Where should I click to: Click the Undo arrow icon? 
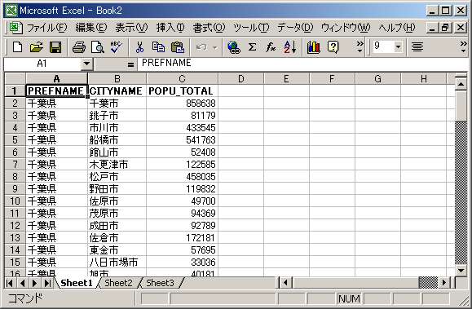click(201, 47)
